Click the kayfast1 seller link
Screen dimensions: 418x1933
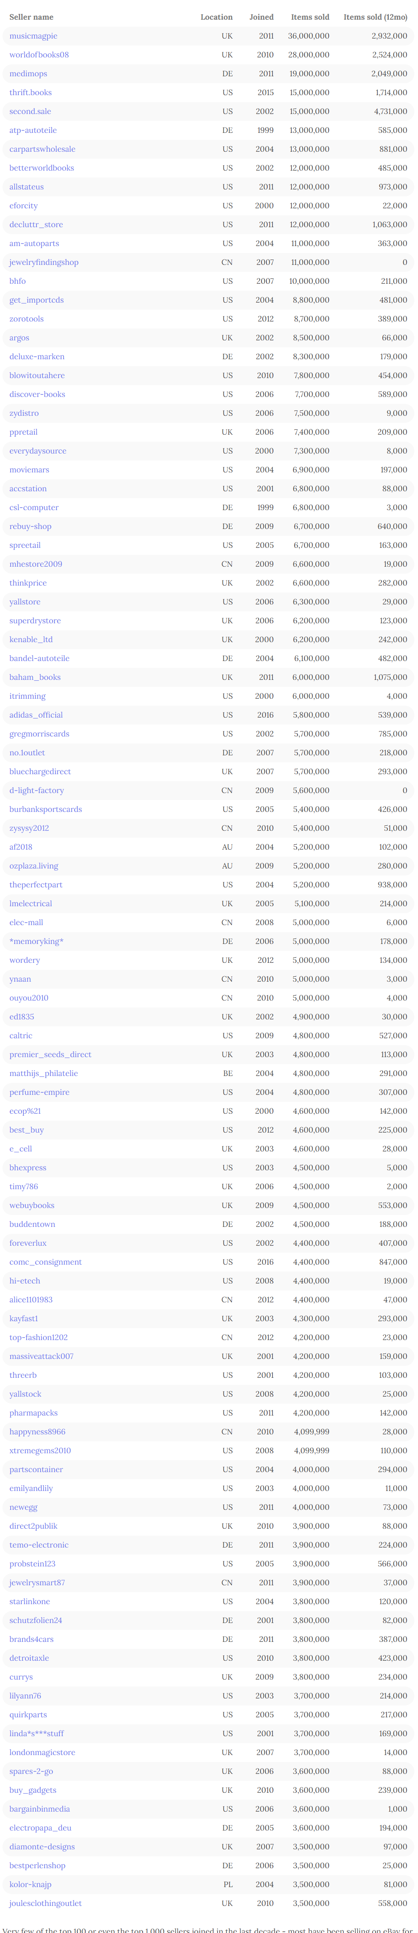[x=23, y=1318]
